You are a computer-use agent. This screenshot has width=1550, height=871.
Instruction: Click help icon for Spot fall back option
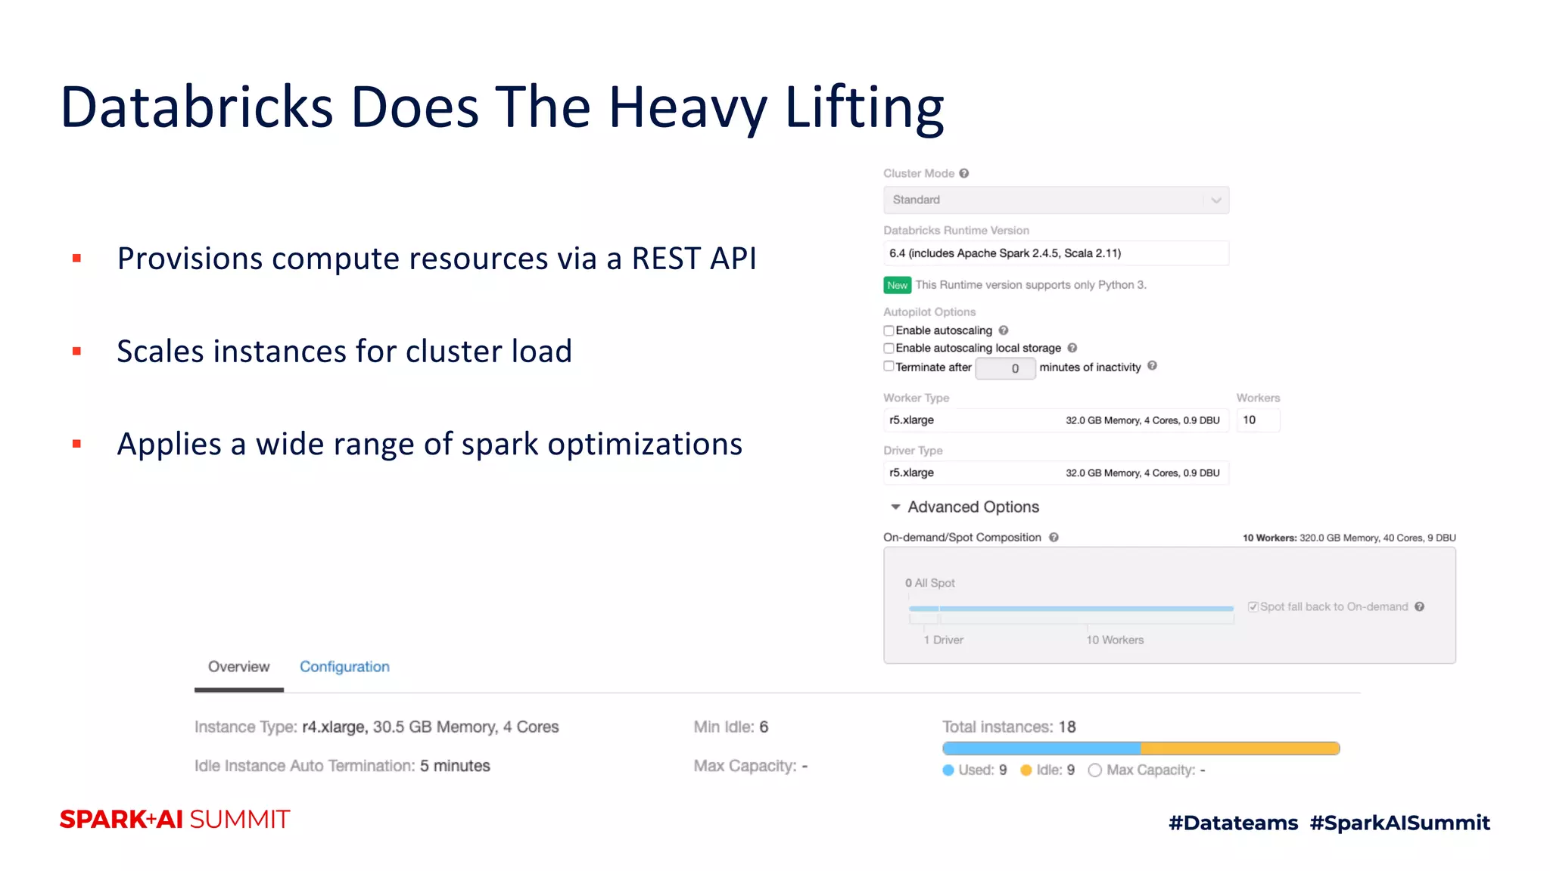coord(1420,606)
